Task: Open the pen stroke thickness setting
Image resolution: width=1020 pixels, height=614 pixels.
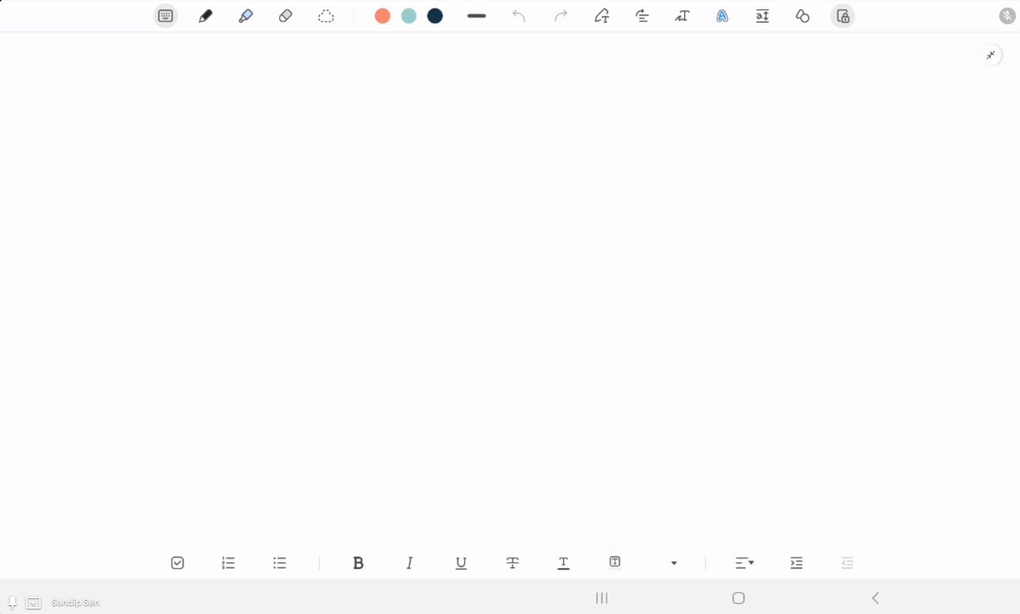Action: click(x=476, y=16)
